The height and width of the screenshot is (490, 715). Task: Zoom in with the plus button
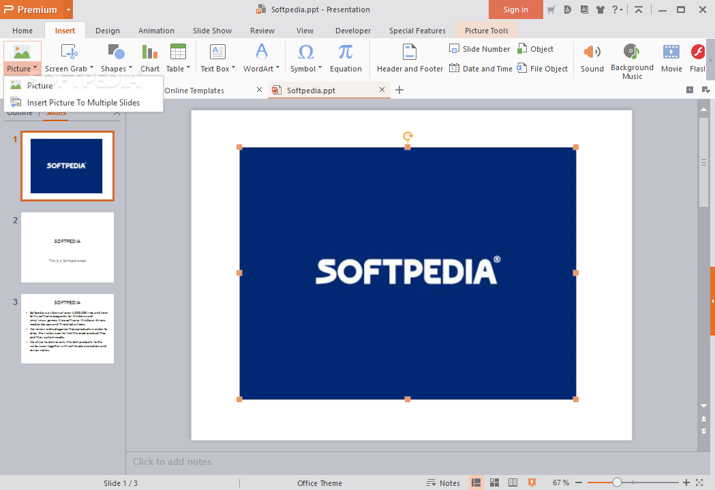[686, 483]
